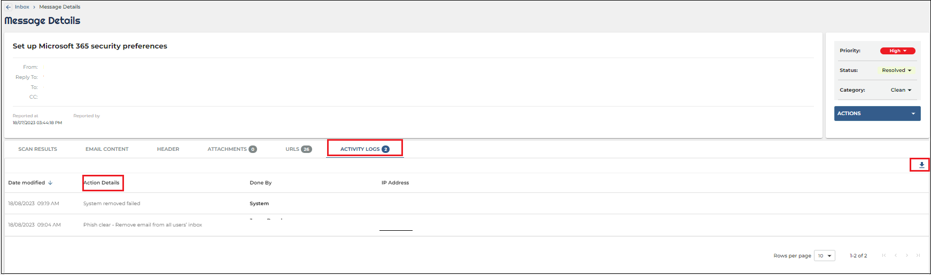View the Header tab
The image size is (931, 275).
point(168,149)
